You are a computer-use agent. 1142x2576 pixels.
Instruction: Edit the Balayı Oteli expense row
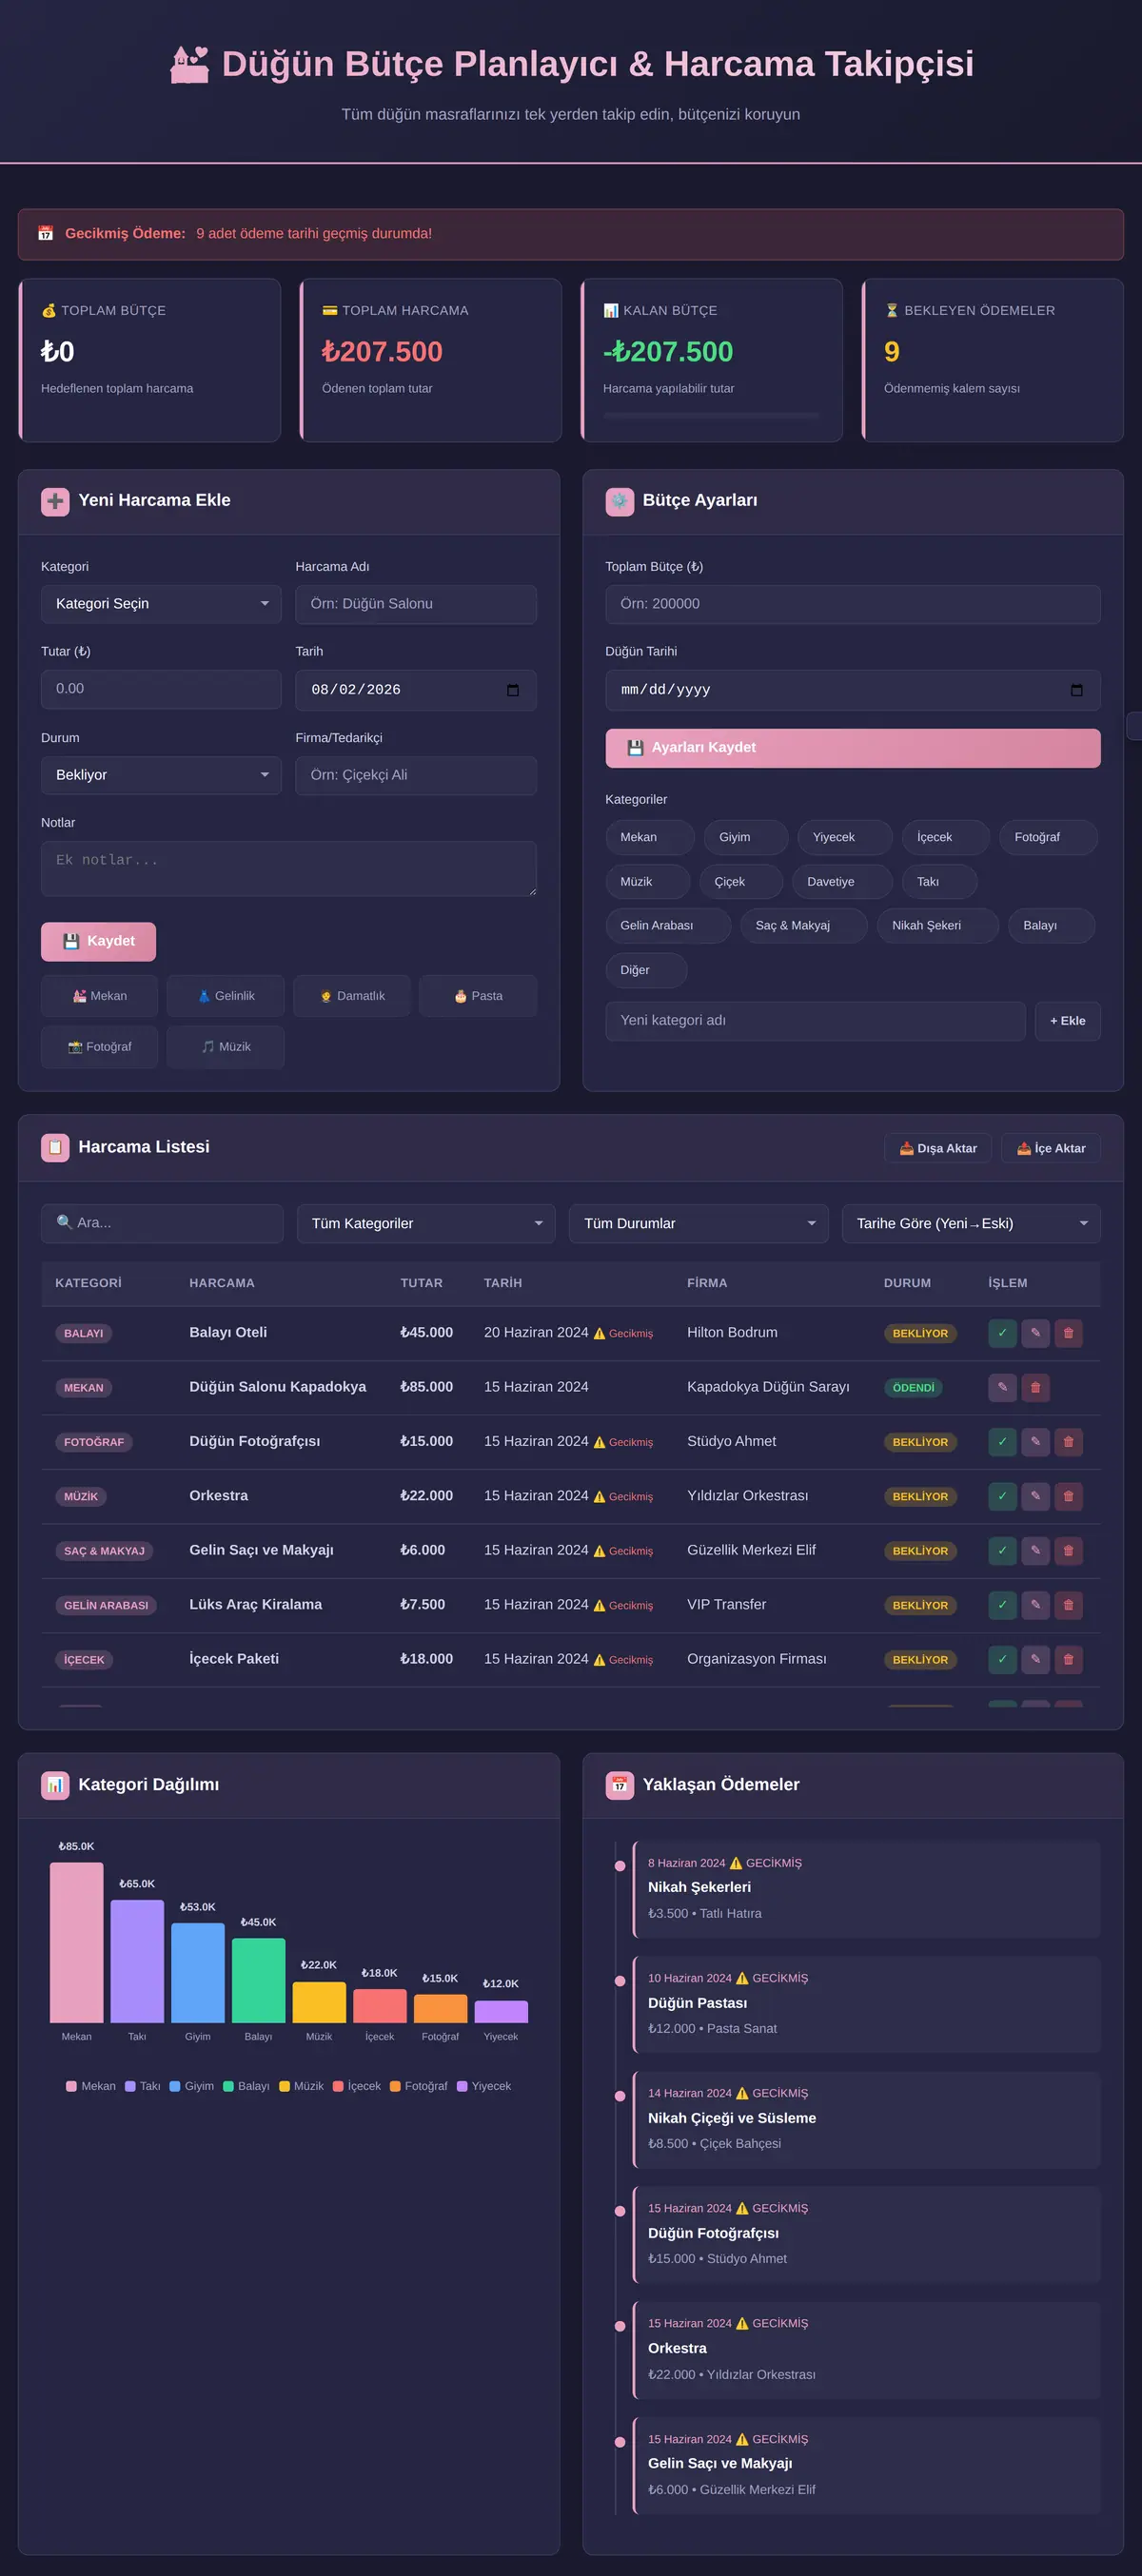(1035, 1333)
